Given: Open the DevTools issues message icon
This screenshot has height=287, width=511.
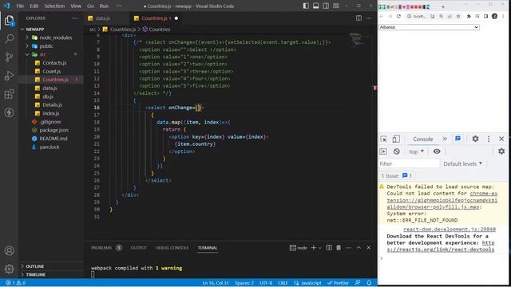Looking at the screenshot, I should [x=458, y=139].
